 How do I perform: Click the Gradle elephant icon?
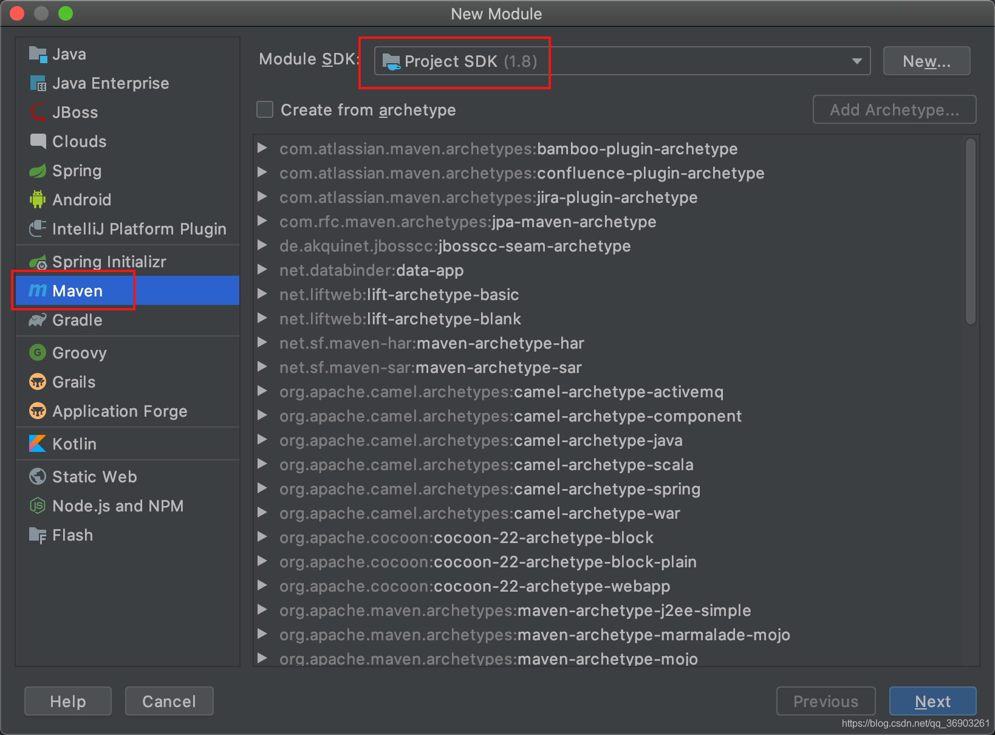pyautogui.click(x=38, y=320)
